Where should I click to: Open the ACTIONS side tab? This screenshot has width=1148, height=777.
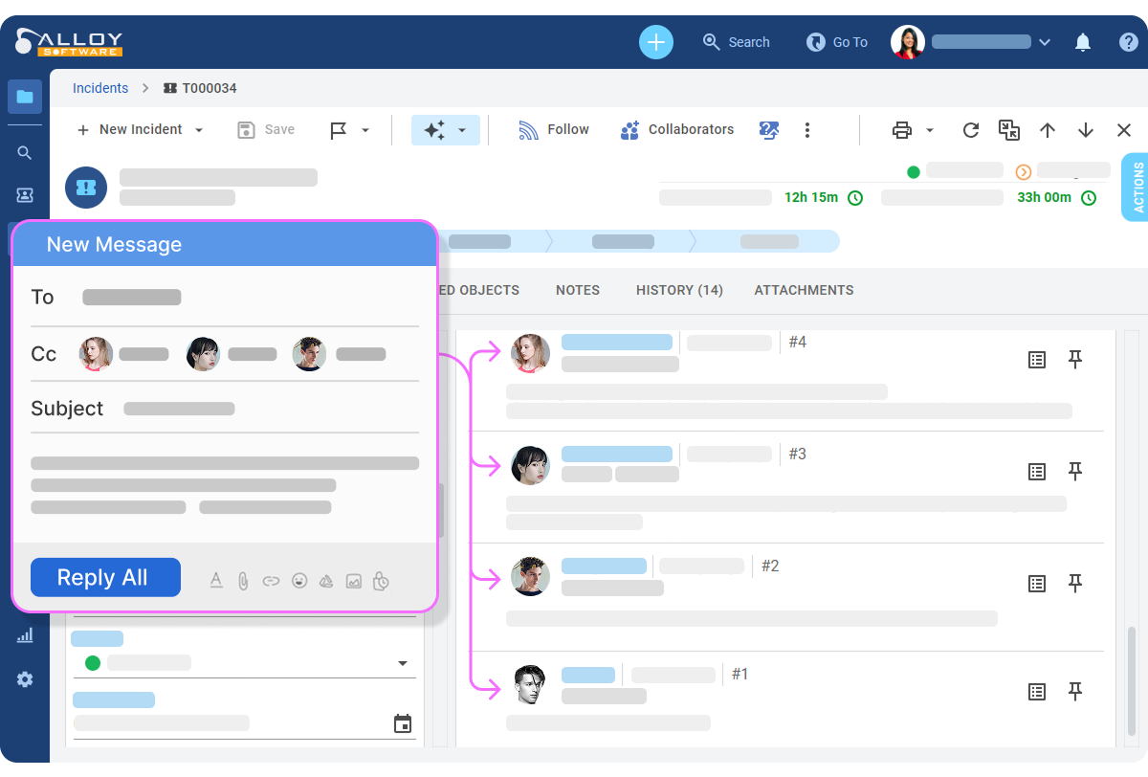[1136, 188]
